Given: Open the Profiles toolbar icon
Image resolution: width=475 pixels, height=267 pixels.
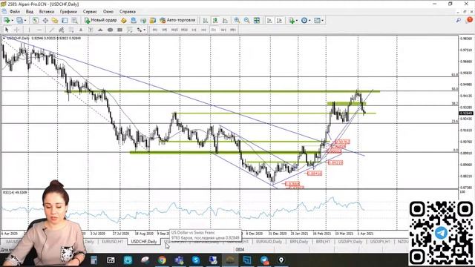Looking at the screenshot, I should coord(20,20).
